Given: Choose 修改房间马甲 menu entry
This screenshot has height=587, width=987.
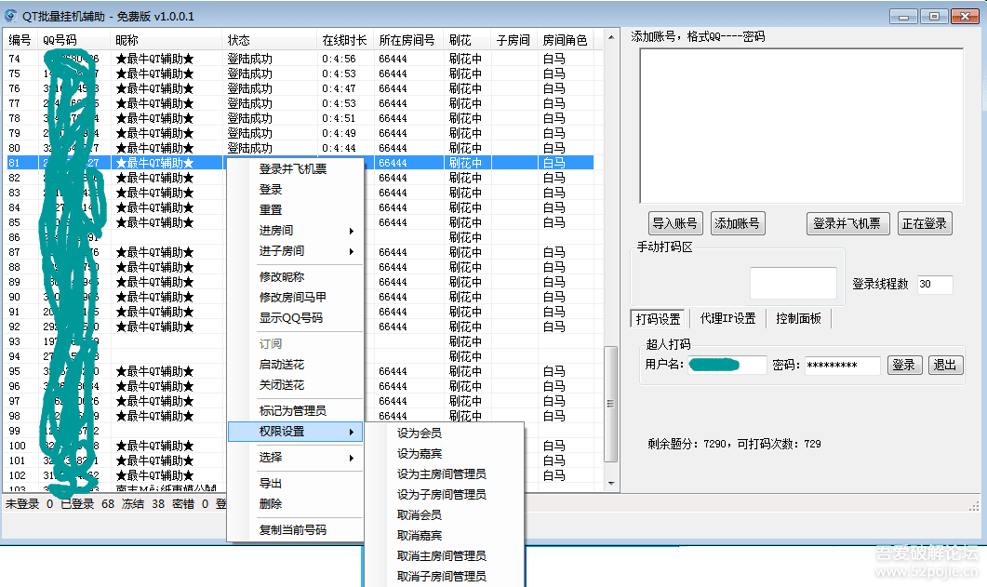Looking at the screenshot, I should click(x=293, y=297).
